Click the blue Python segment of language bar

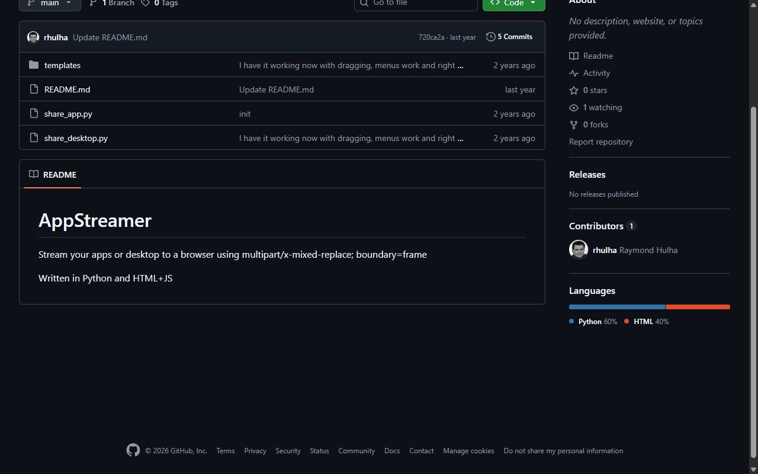coord(617,307)
